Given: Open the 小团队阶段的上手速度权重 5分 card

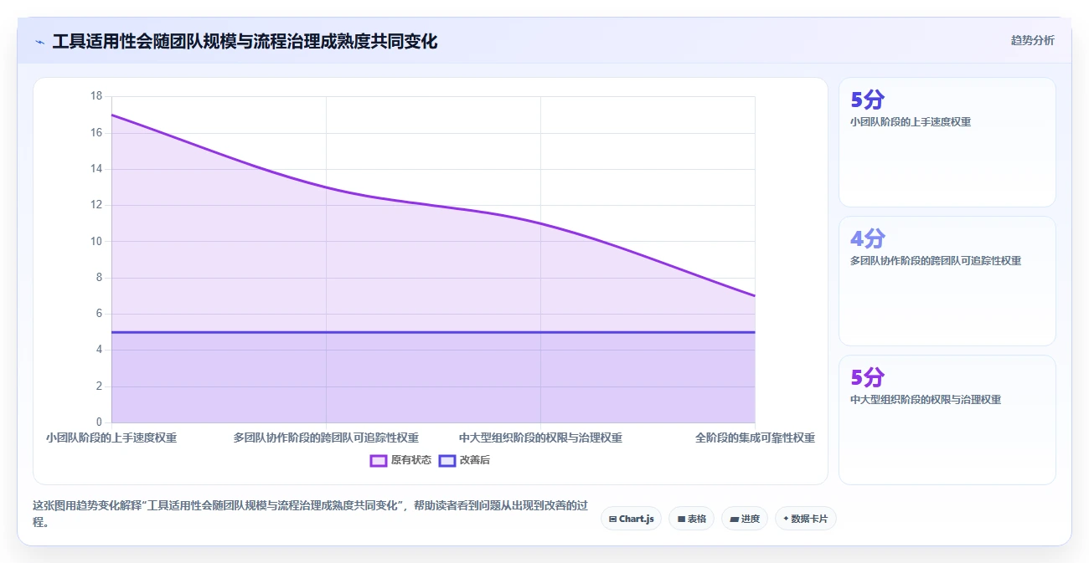Looking at the screenshot, I should (x=947, y=142).
